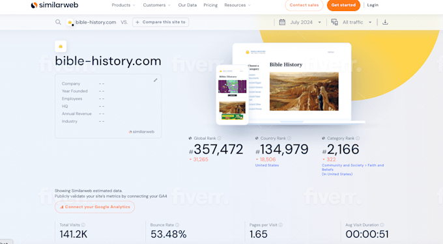Click the bible-history.com page heading

pyautogui.click(x=108, y=61)
